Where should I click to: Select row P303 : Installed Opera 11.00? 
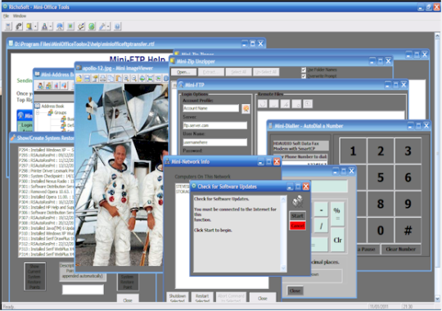[46, 196]
